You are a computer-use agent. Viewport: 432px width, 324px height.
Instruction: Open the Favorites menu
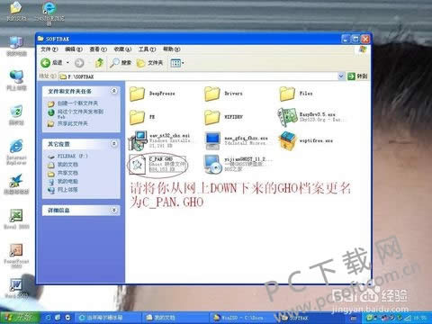[x=122, y=49]
